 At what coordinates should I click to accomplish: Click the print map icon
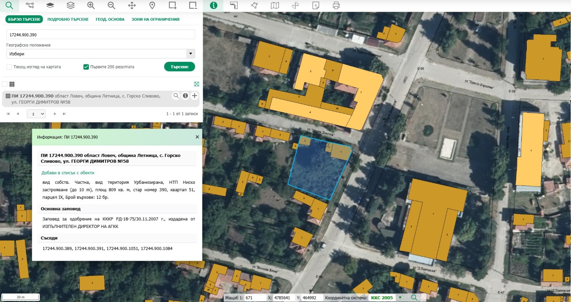(336, 5)
